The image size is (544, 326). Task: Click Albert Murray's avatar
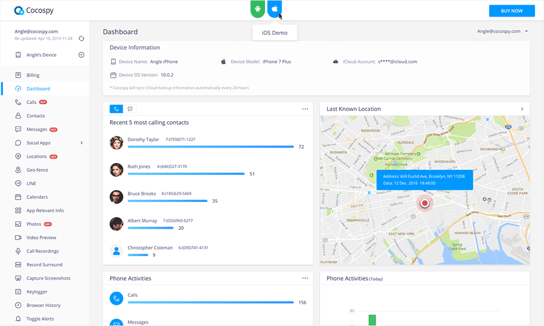(116, 224)
